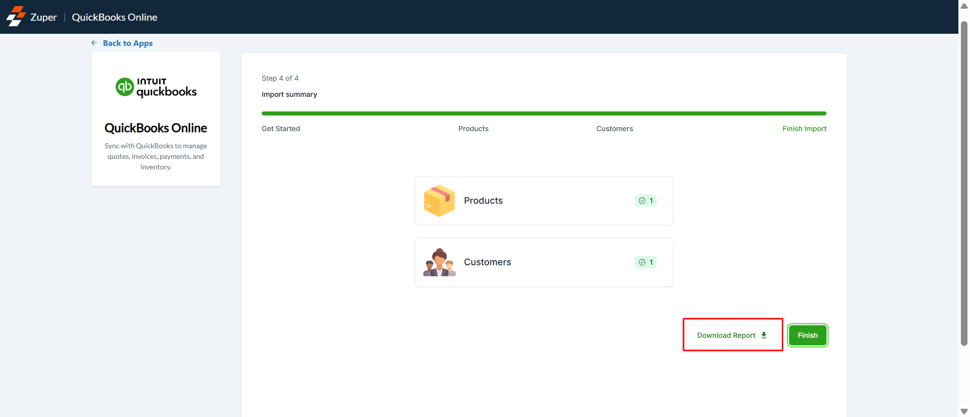The image size is (970, 417).
Task: Click the 'Import summary' heading
Action: pyautogui.click(x=289, y=94)
